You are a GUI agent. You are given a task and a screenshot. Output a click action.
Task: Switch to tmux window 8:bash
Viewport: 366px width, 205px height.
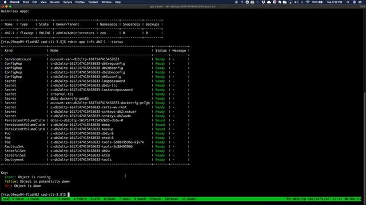pos(140,199)
